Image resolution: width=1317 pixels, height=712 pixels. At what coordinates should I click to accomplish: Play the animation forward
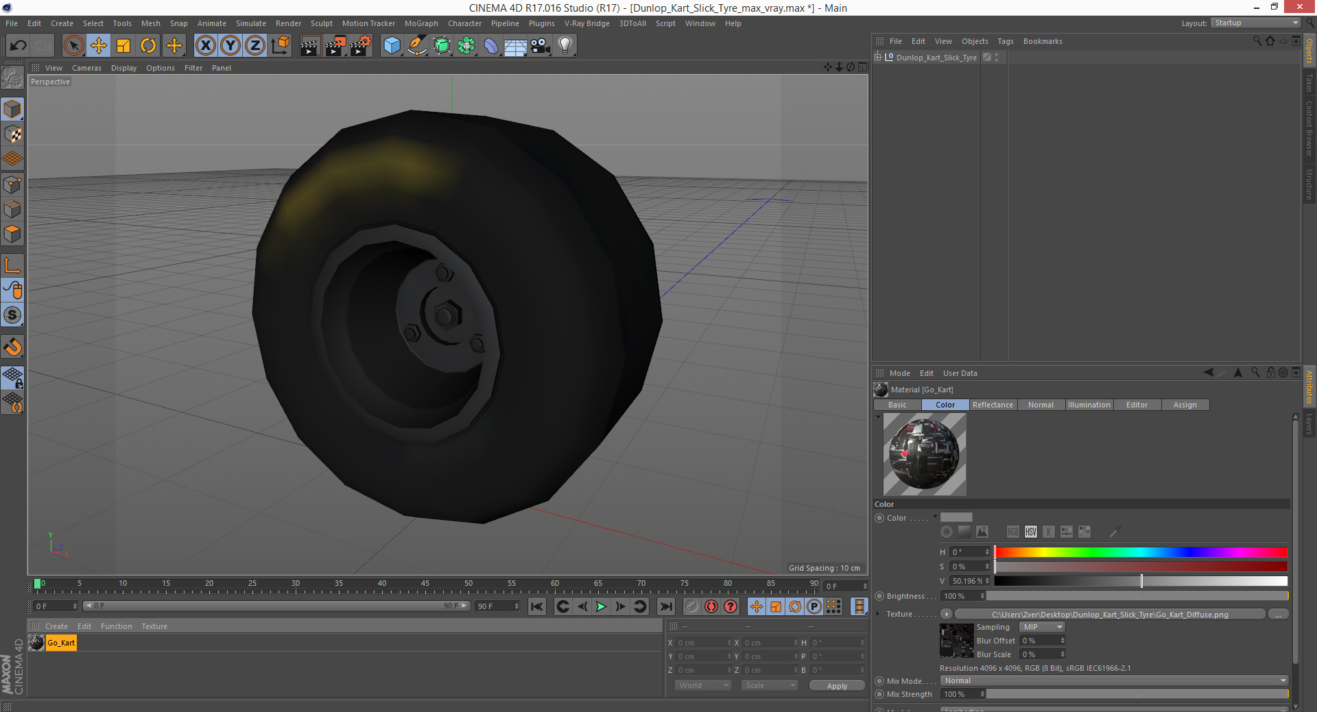(x=601, y=606)
